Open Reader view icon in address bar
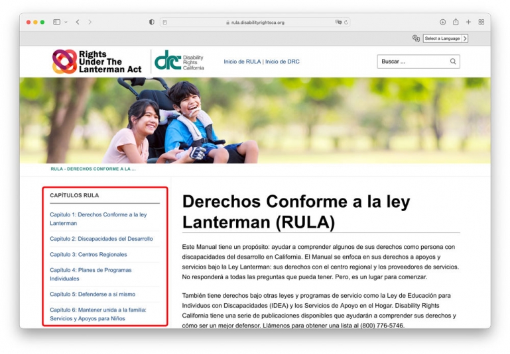Screen dimensions: 510x354 pos(165,22)
